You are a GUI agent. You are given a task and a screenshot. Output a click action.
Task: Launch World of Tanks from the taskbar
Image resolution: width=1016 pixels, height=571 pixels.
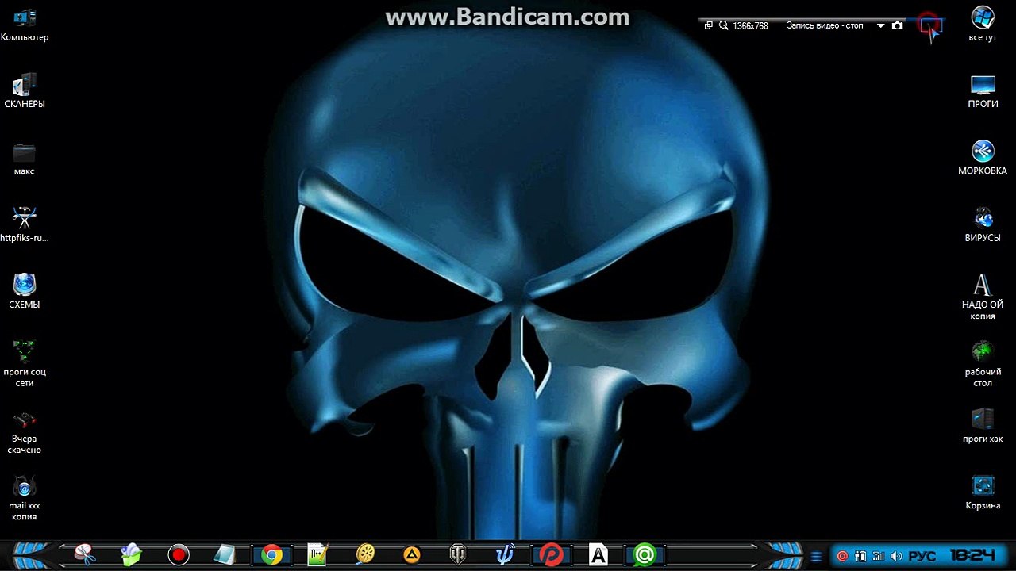click(x=458, y=554)
